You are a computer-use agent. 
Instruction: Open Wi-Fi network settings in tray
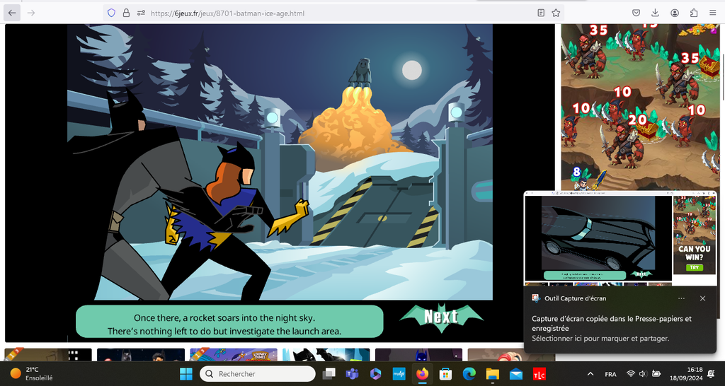[631, 374]
